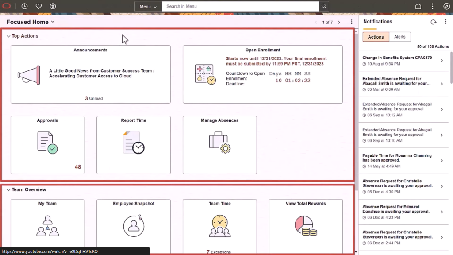Open the NavBar compass icon
Viewport: 453px width, 255px height.
(x=446, y=6)
